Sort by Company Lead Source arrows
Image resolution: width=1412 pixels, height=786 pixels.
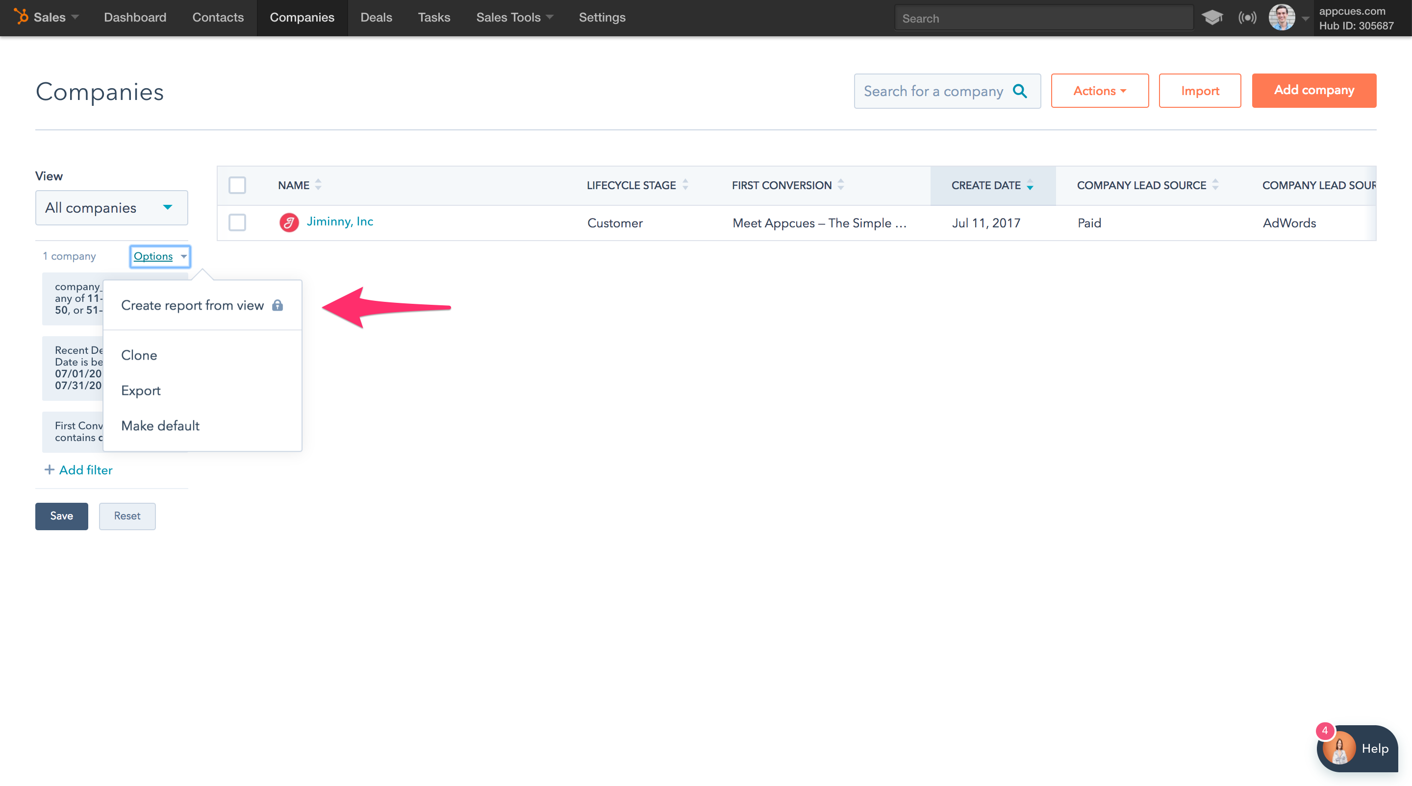click(x=1215, y=185)
